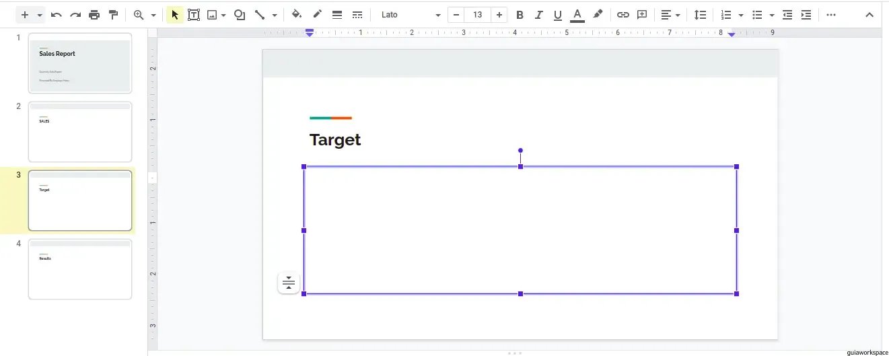889x356 pixels.
Task: Increase the indent
Action: 806,15
